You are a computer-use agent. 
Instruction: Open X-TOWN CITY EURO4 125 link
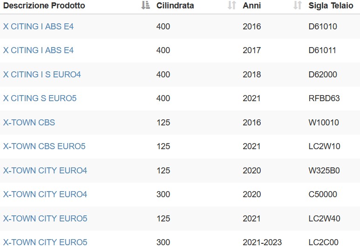click(45, 171)
